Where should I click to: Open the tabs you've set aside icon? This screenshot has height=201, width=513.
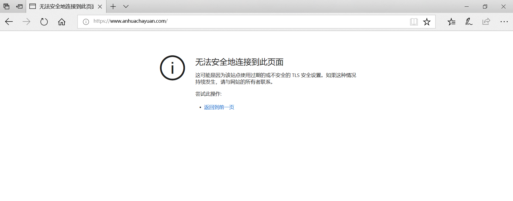pyautogui.click(x=6, y=6)
